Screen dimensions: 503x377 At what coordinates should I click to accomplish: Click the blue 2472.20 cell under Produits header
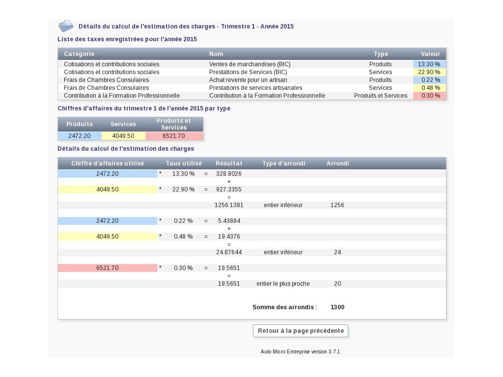point(80,136)
